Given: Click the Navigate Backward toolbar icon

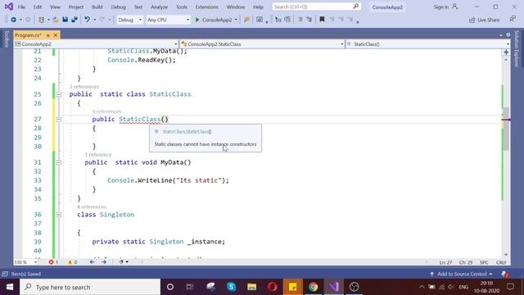Looking at the screenshot, I should (x=13, y=20).
